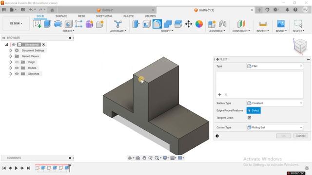The width and height of the screenshot is (312, 175).
Task: Select the Extrude tool
Action: (x=48, y=24)
